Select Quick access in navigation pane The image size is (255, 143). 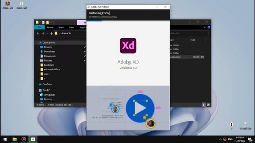point(49,43)
